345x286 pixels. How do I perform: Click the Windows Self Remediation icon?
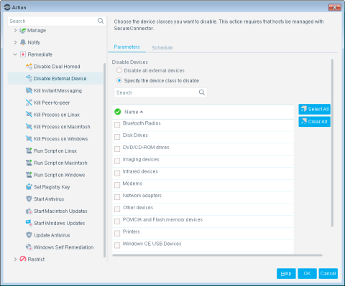click(x=29, y=247)
